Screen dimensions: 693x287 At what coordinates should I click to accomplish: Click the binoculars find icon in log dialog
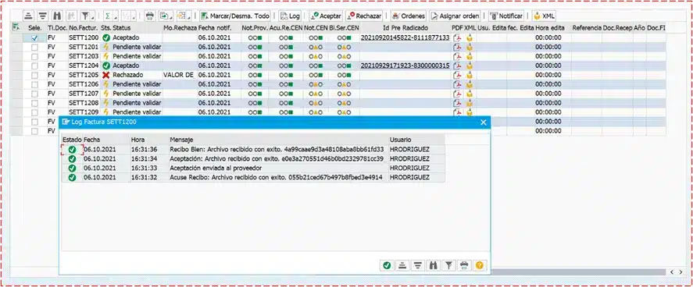click(433, 265)
